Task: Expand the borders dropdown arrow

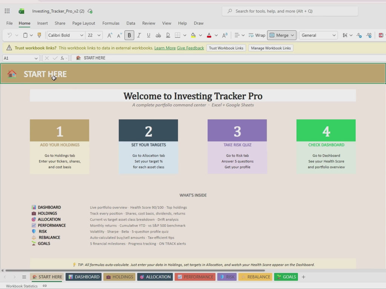Action: 185,35
